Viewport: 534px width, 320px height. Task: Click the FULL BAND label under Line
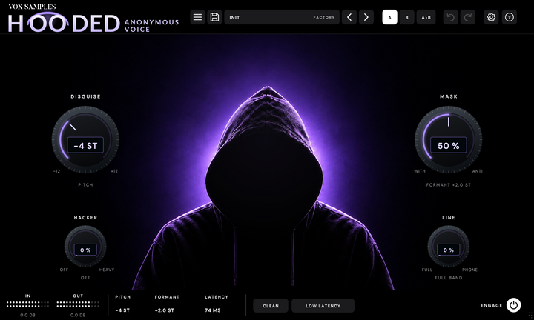point(449,278)
